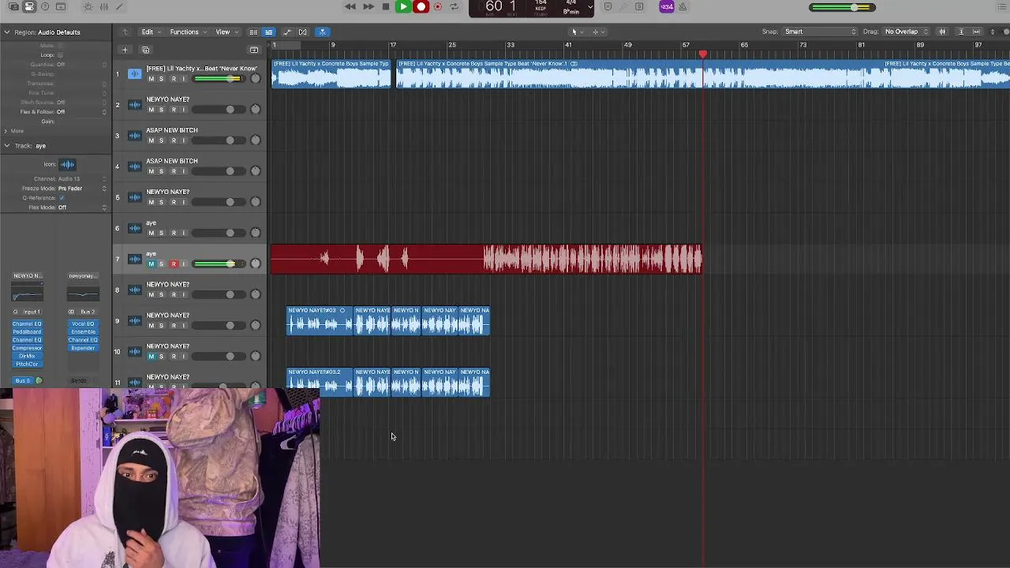The height and width of the screenshot is (568, 1010).
Task: Show Smart Controls dial icon
Action: coord(88,7)
